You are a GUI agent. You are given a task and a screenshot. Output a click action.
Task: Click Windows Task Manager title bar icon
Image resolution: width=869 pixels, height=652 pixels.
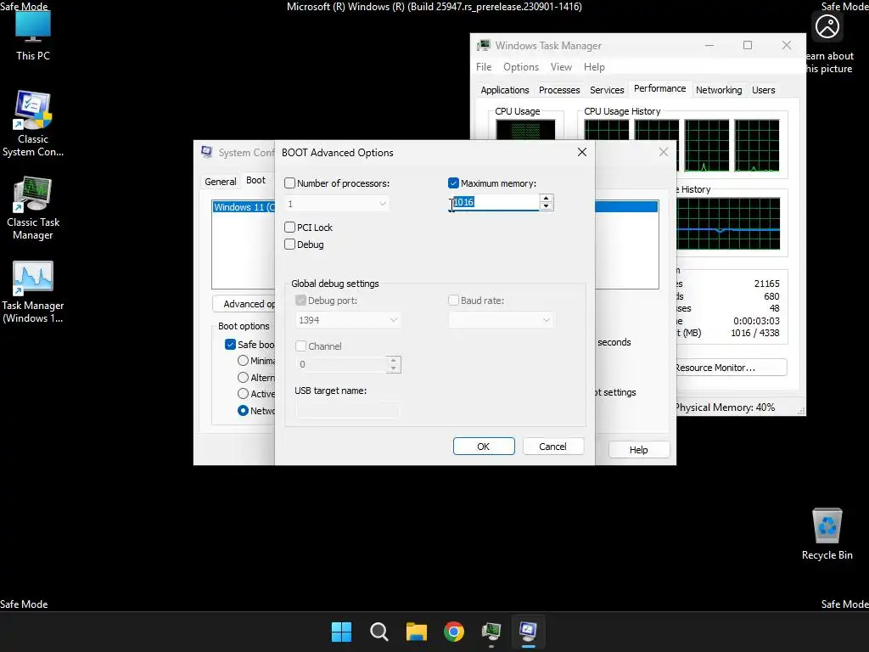point(484,46)
